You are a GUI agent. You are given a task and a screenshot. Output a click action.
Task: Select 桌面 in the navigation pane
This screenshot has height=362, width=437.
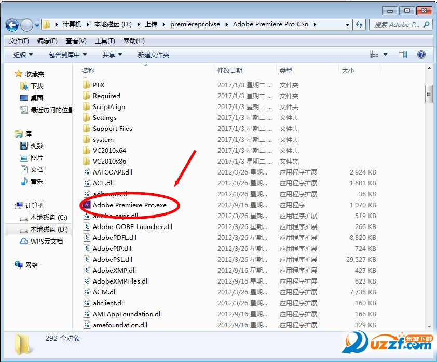tap(32, 98)
